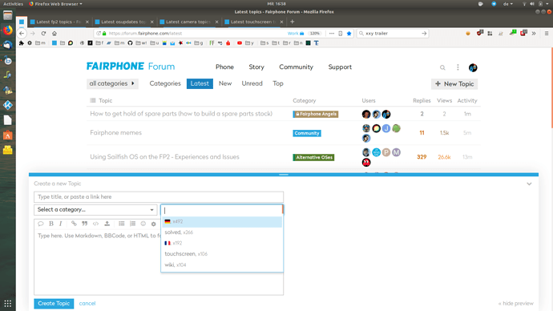
Task: Focus the topic title input field
Action: [x=159, y=196]
